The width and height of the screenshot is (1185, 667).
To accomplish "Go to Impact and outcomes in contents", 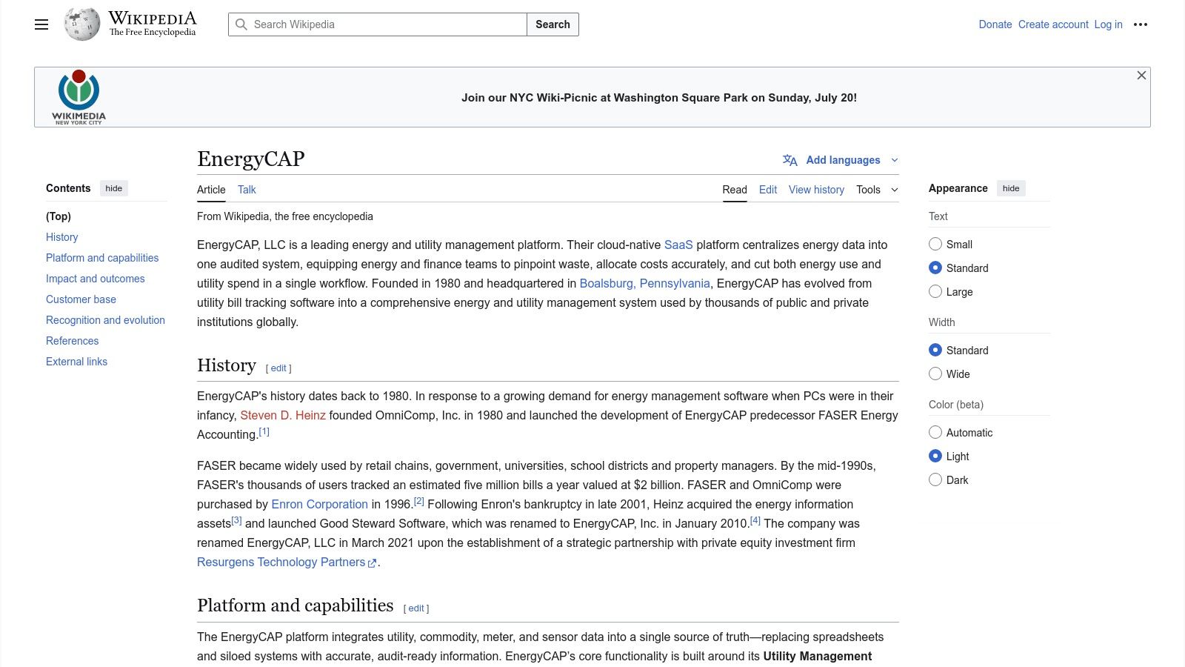I will pyautogui.click(x=96, y=279).
